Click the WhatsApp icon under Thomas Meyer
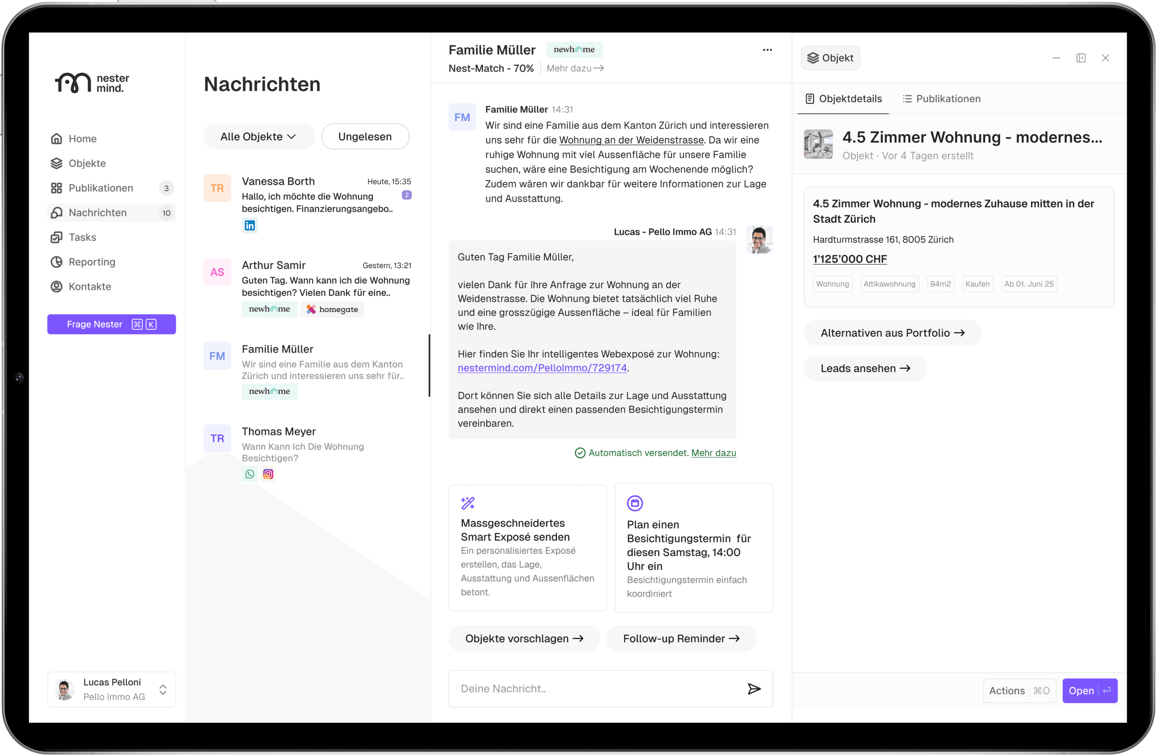1156x755 pixels. [x=249, y=474]
